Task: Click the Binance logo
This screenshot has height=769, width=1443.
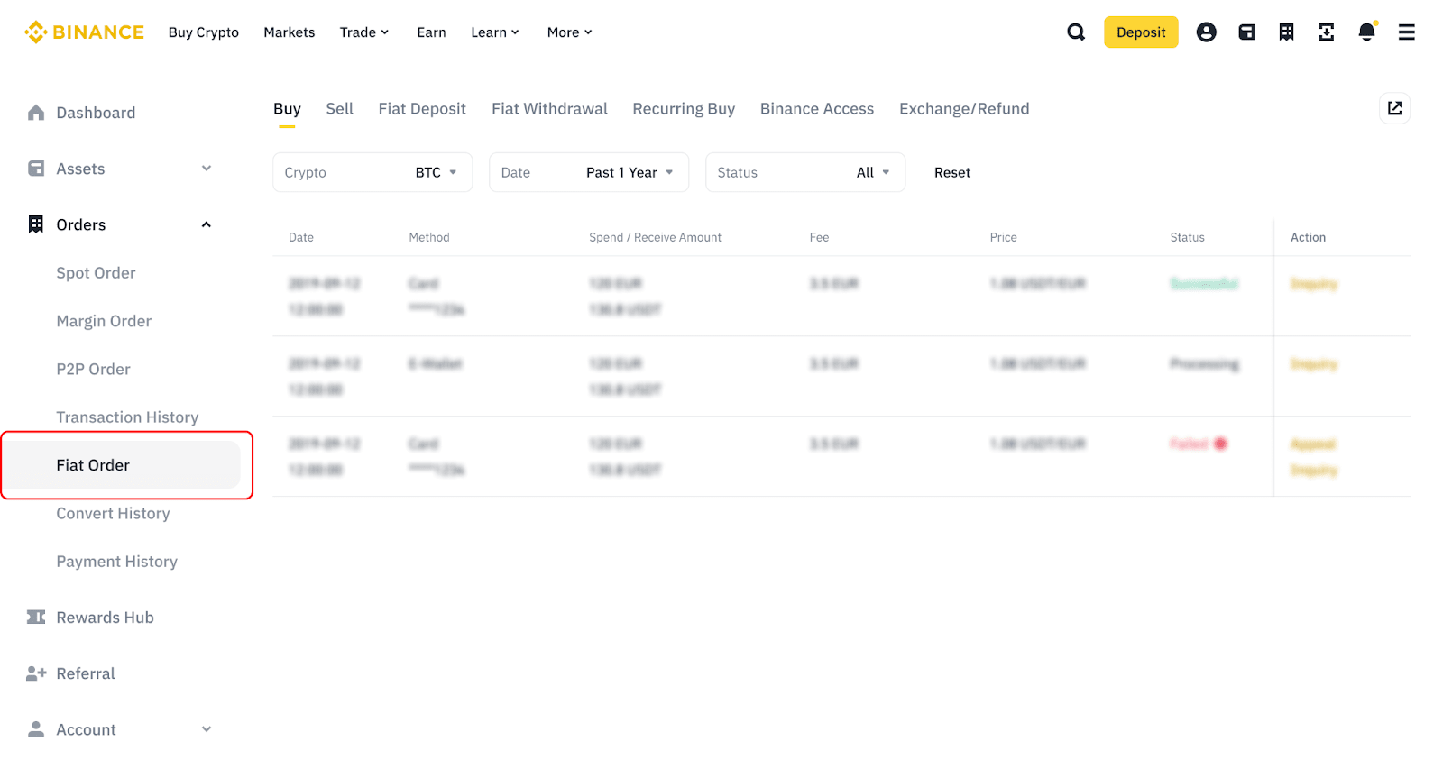Action: click(84, 32)
